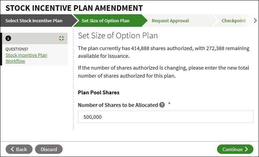Viewport: 259px width, 157px height.
Task: Click the green Continue button
Action: coord(235,149)
